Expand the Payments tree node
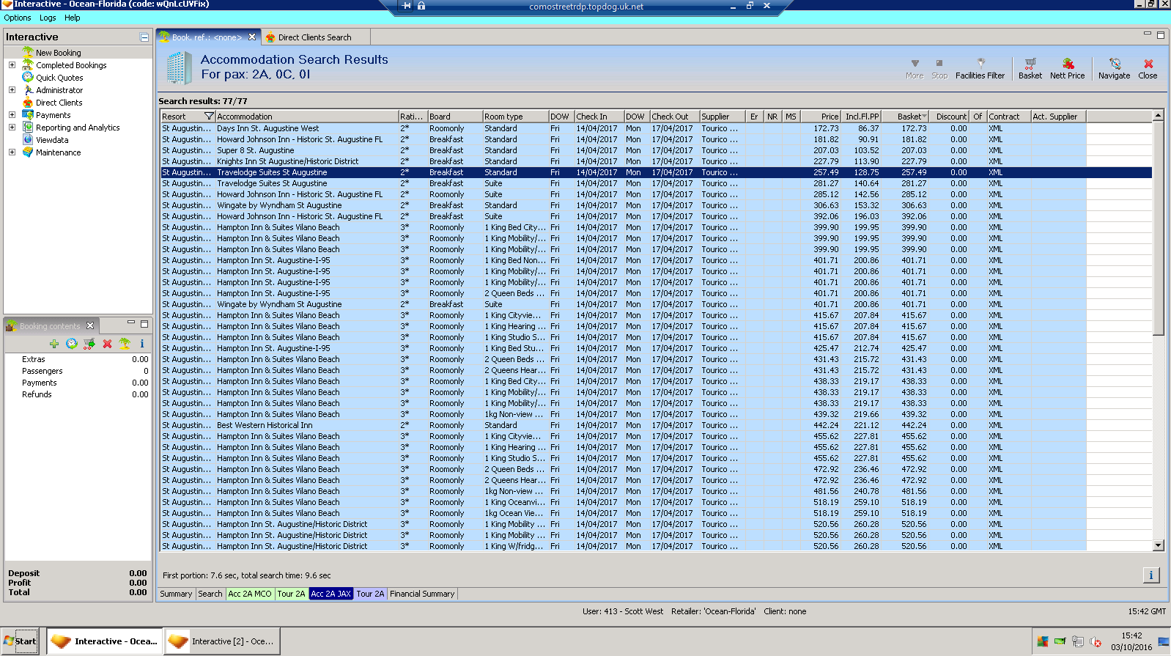The height and width of the screenshot is (656, 1171). [12, 114]
